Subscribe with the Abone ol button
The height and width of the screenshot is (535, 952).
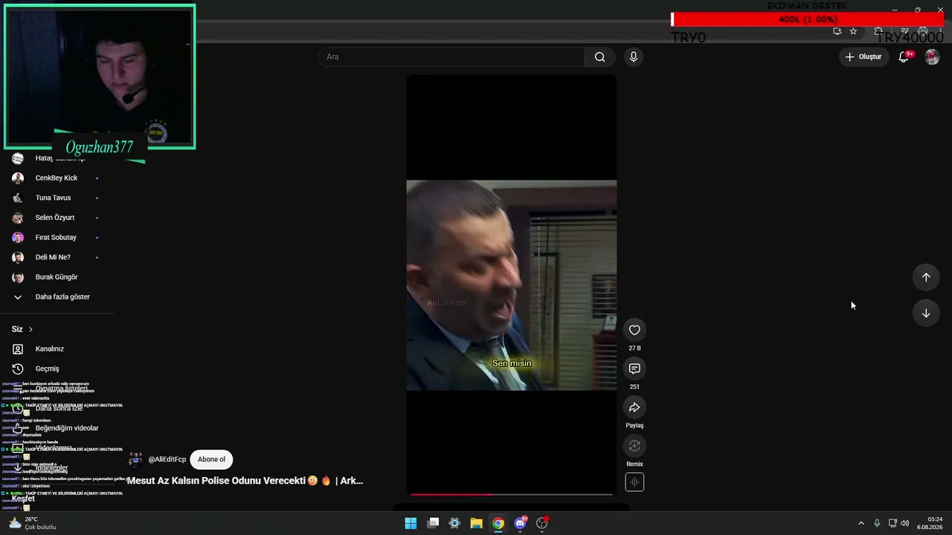[x=211, y=459]
